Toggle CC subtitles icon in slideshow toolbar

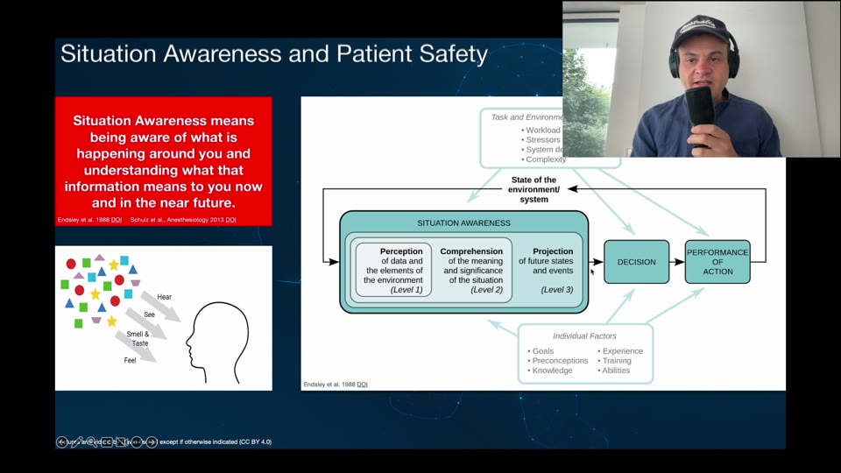(107, 441)
